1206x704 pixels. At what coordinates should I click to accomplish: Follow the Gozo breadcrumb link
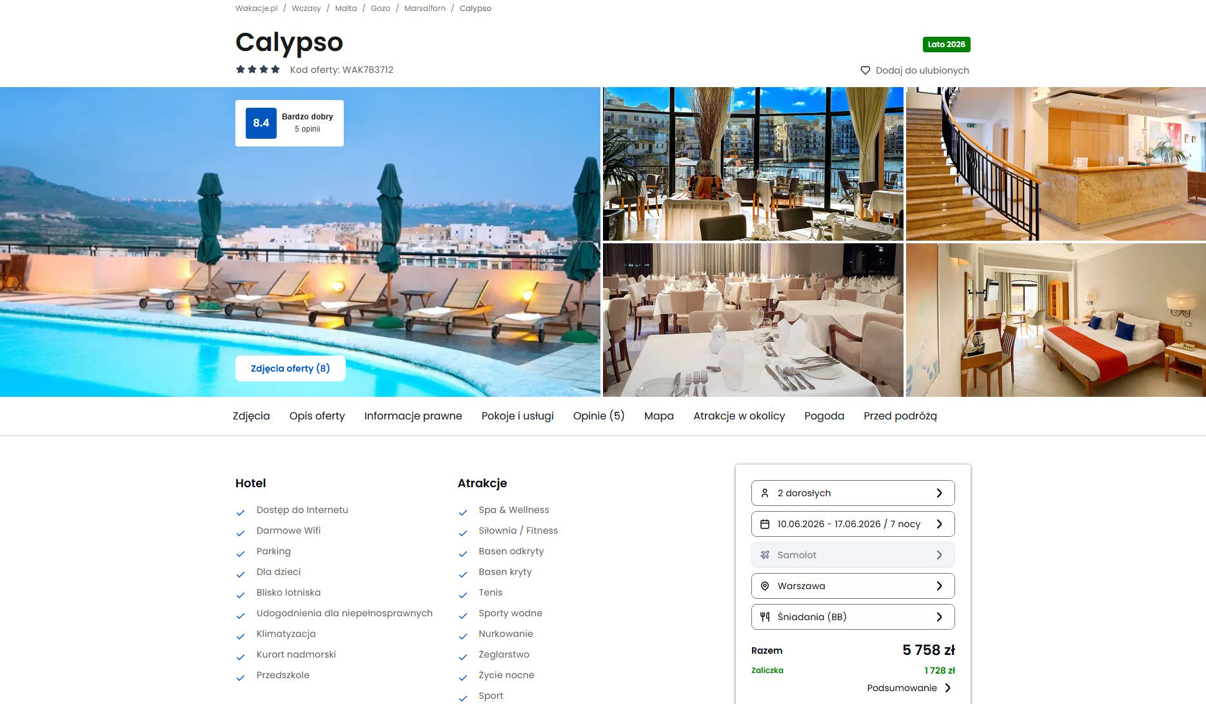click(381, 8)
